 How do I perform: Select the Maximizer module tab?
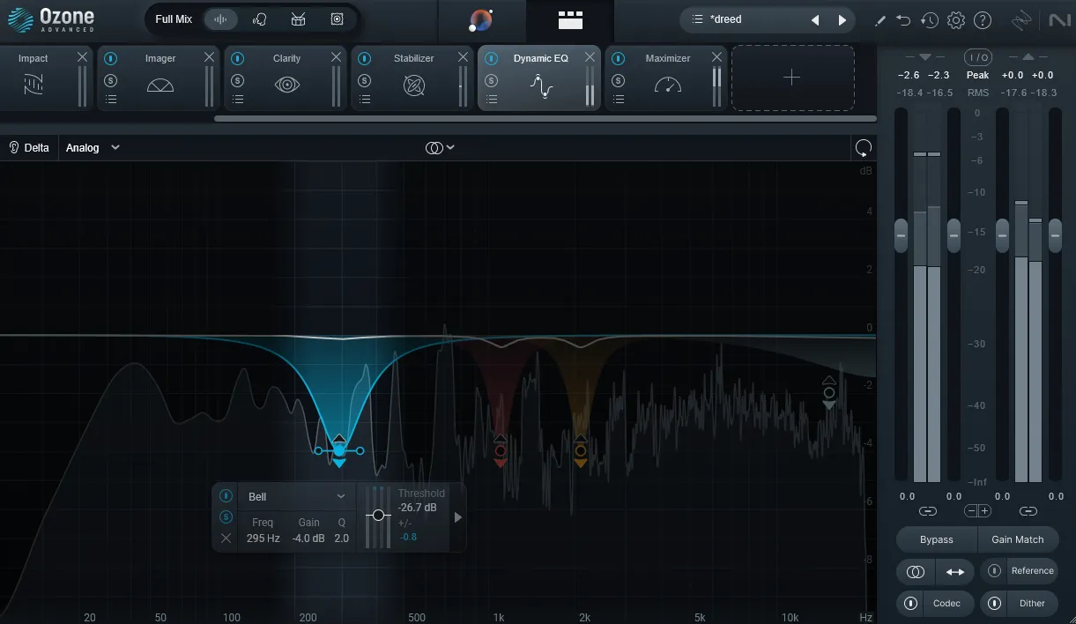(666, 78)
